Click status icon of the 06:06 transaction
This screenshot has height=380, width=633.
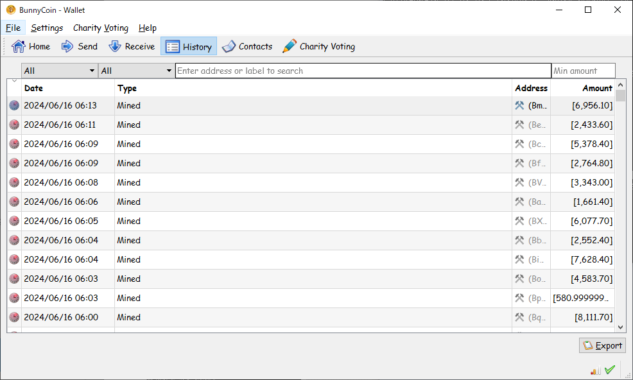(14, 202)
